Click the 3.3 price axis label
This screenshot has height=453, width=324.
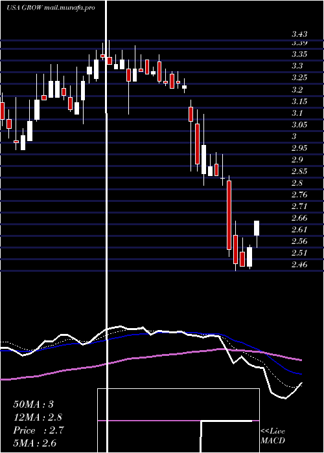(x=297, y=66)
